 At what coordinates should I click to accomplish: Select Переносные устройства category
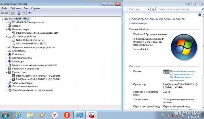point(25,69)
